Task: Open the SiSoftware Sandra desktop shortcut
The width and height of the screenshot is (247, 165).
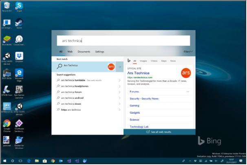Action: pos(19,126)
